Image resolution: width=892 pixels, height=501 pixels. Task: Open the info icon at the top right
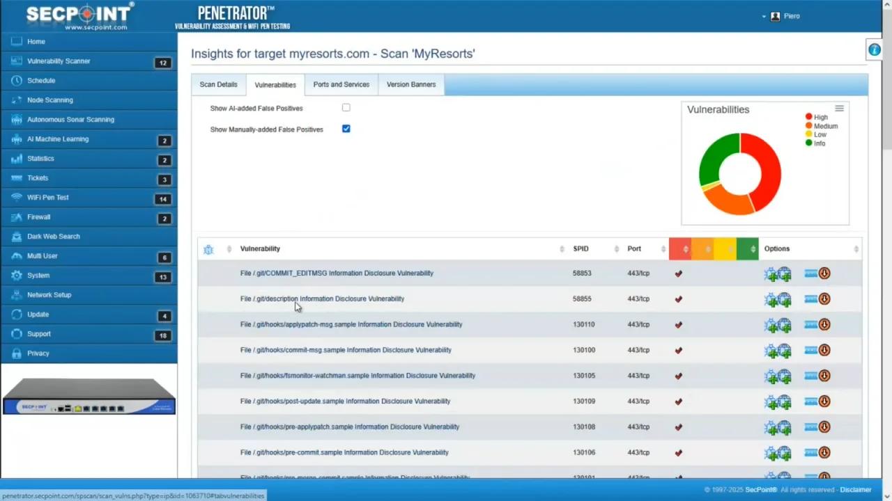pyautogui.click(x=875, y=49)
